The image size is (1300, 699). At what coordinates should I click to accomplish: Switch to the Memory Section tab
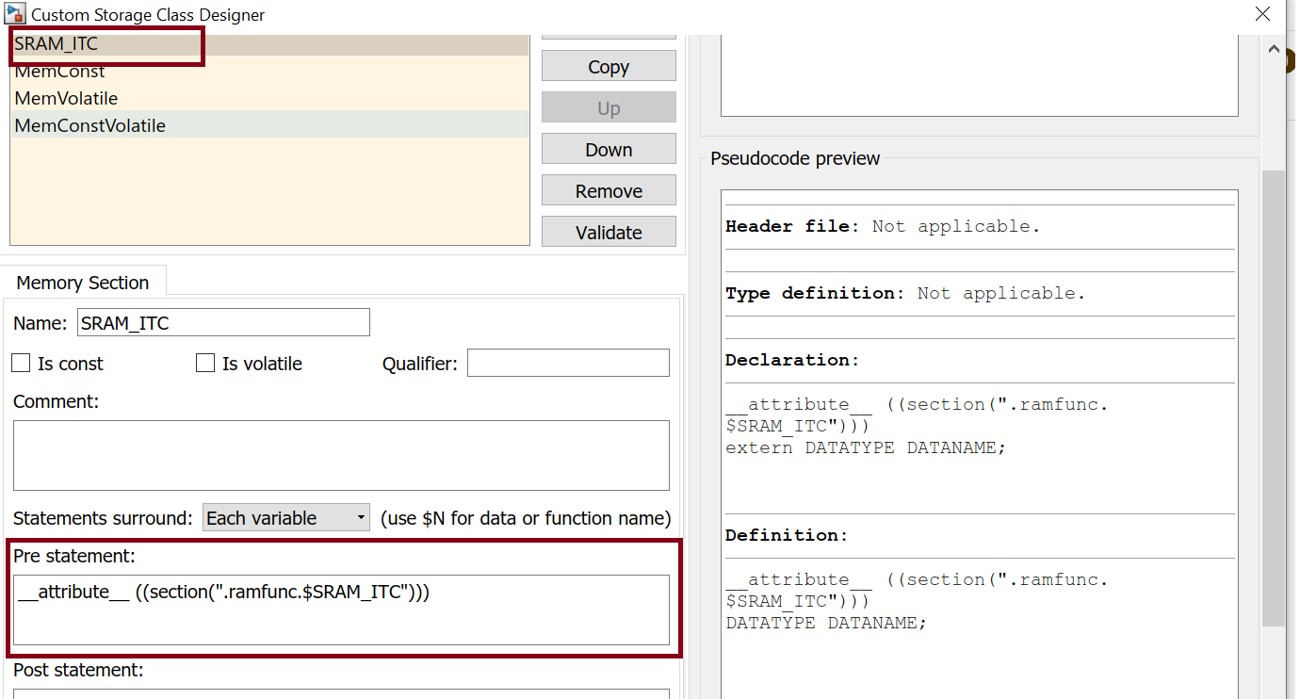pos(83,283)
